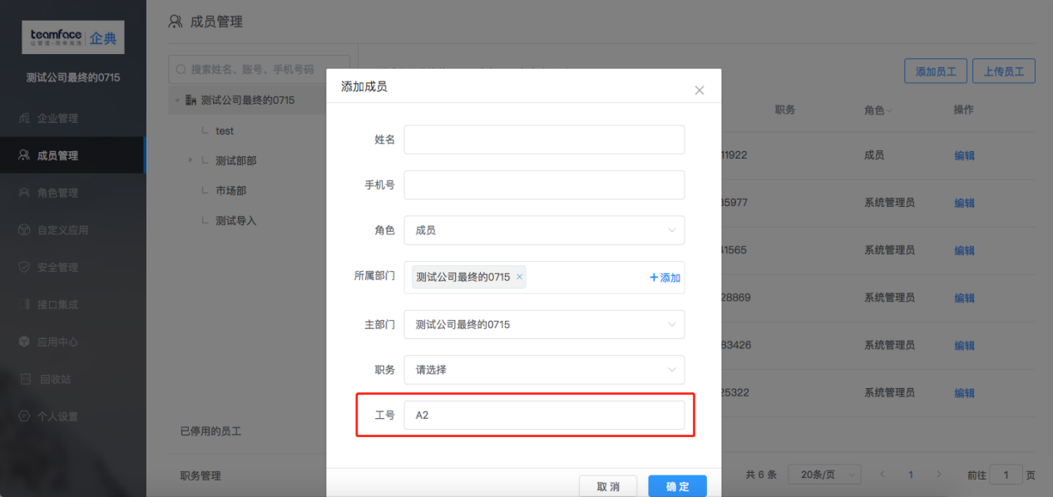This screenshot has height=497, width=1053.
Task: Expand the 职务 请选择 dropdown
Action: click(x=544, y=370)
